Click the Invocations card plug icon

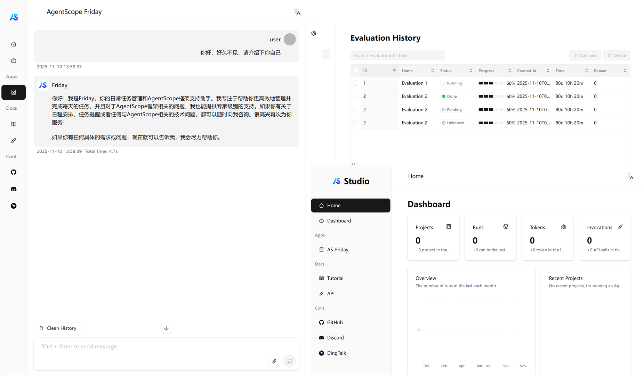pos(620,227)
